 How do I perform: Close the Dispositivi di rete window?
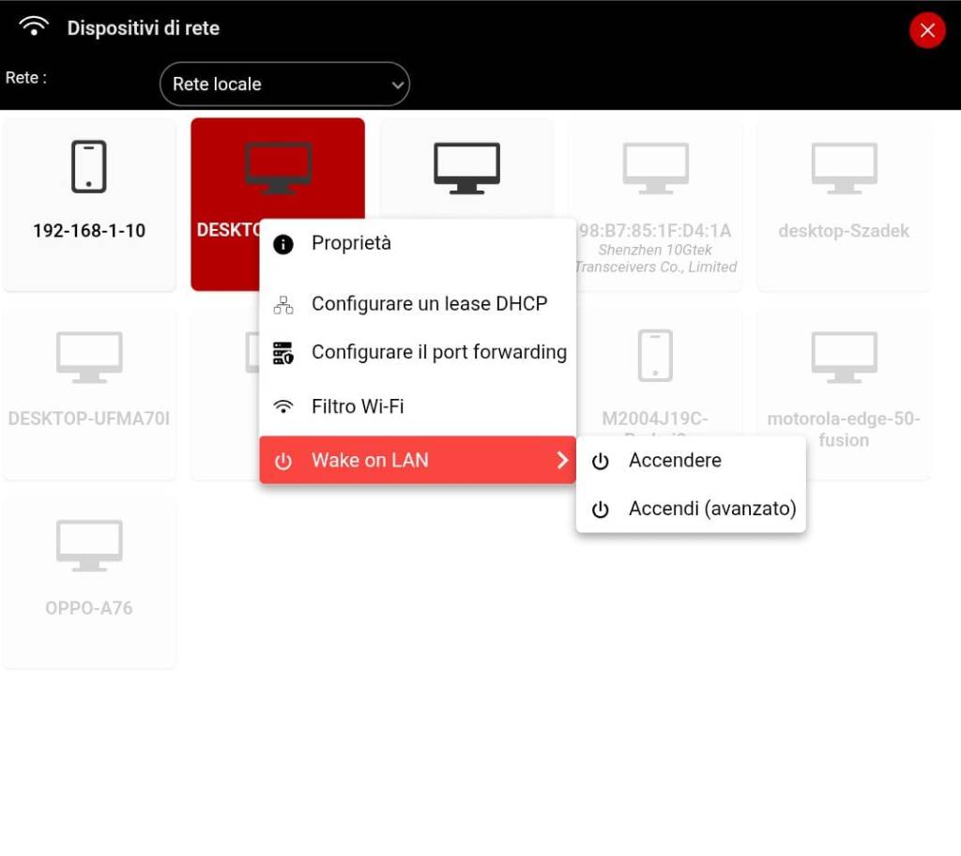point(927,31)
